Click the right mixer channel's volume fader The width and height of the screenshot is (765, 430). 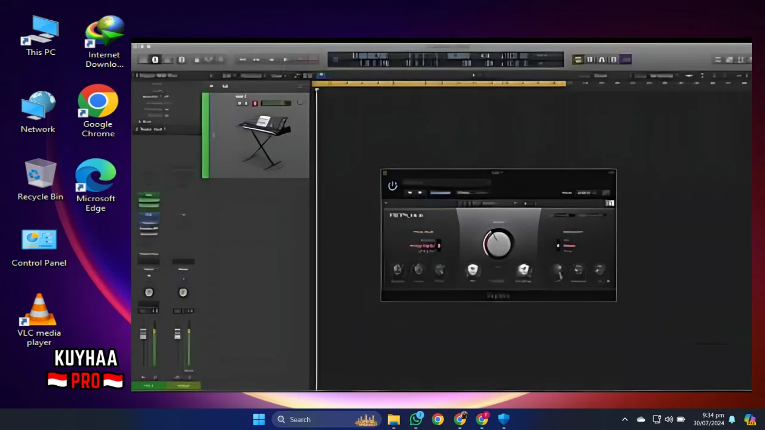click(x=178, y=335)
